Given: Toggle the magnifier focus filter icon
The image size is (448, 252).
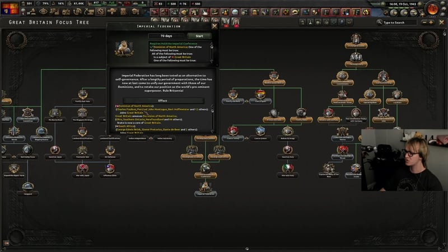Looking at the screenshot, I should (342, 22).
